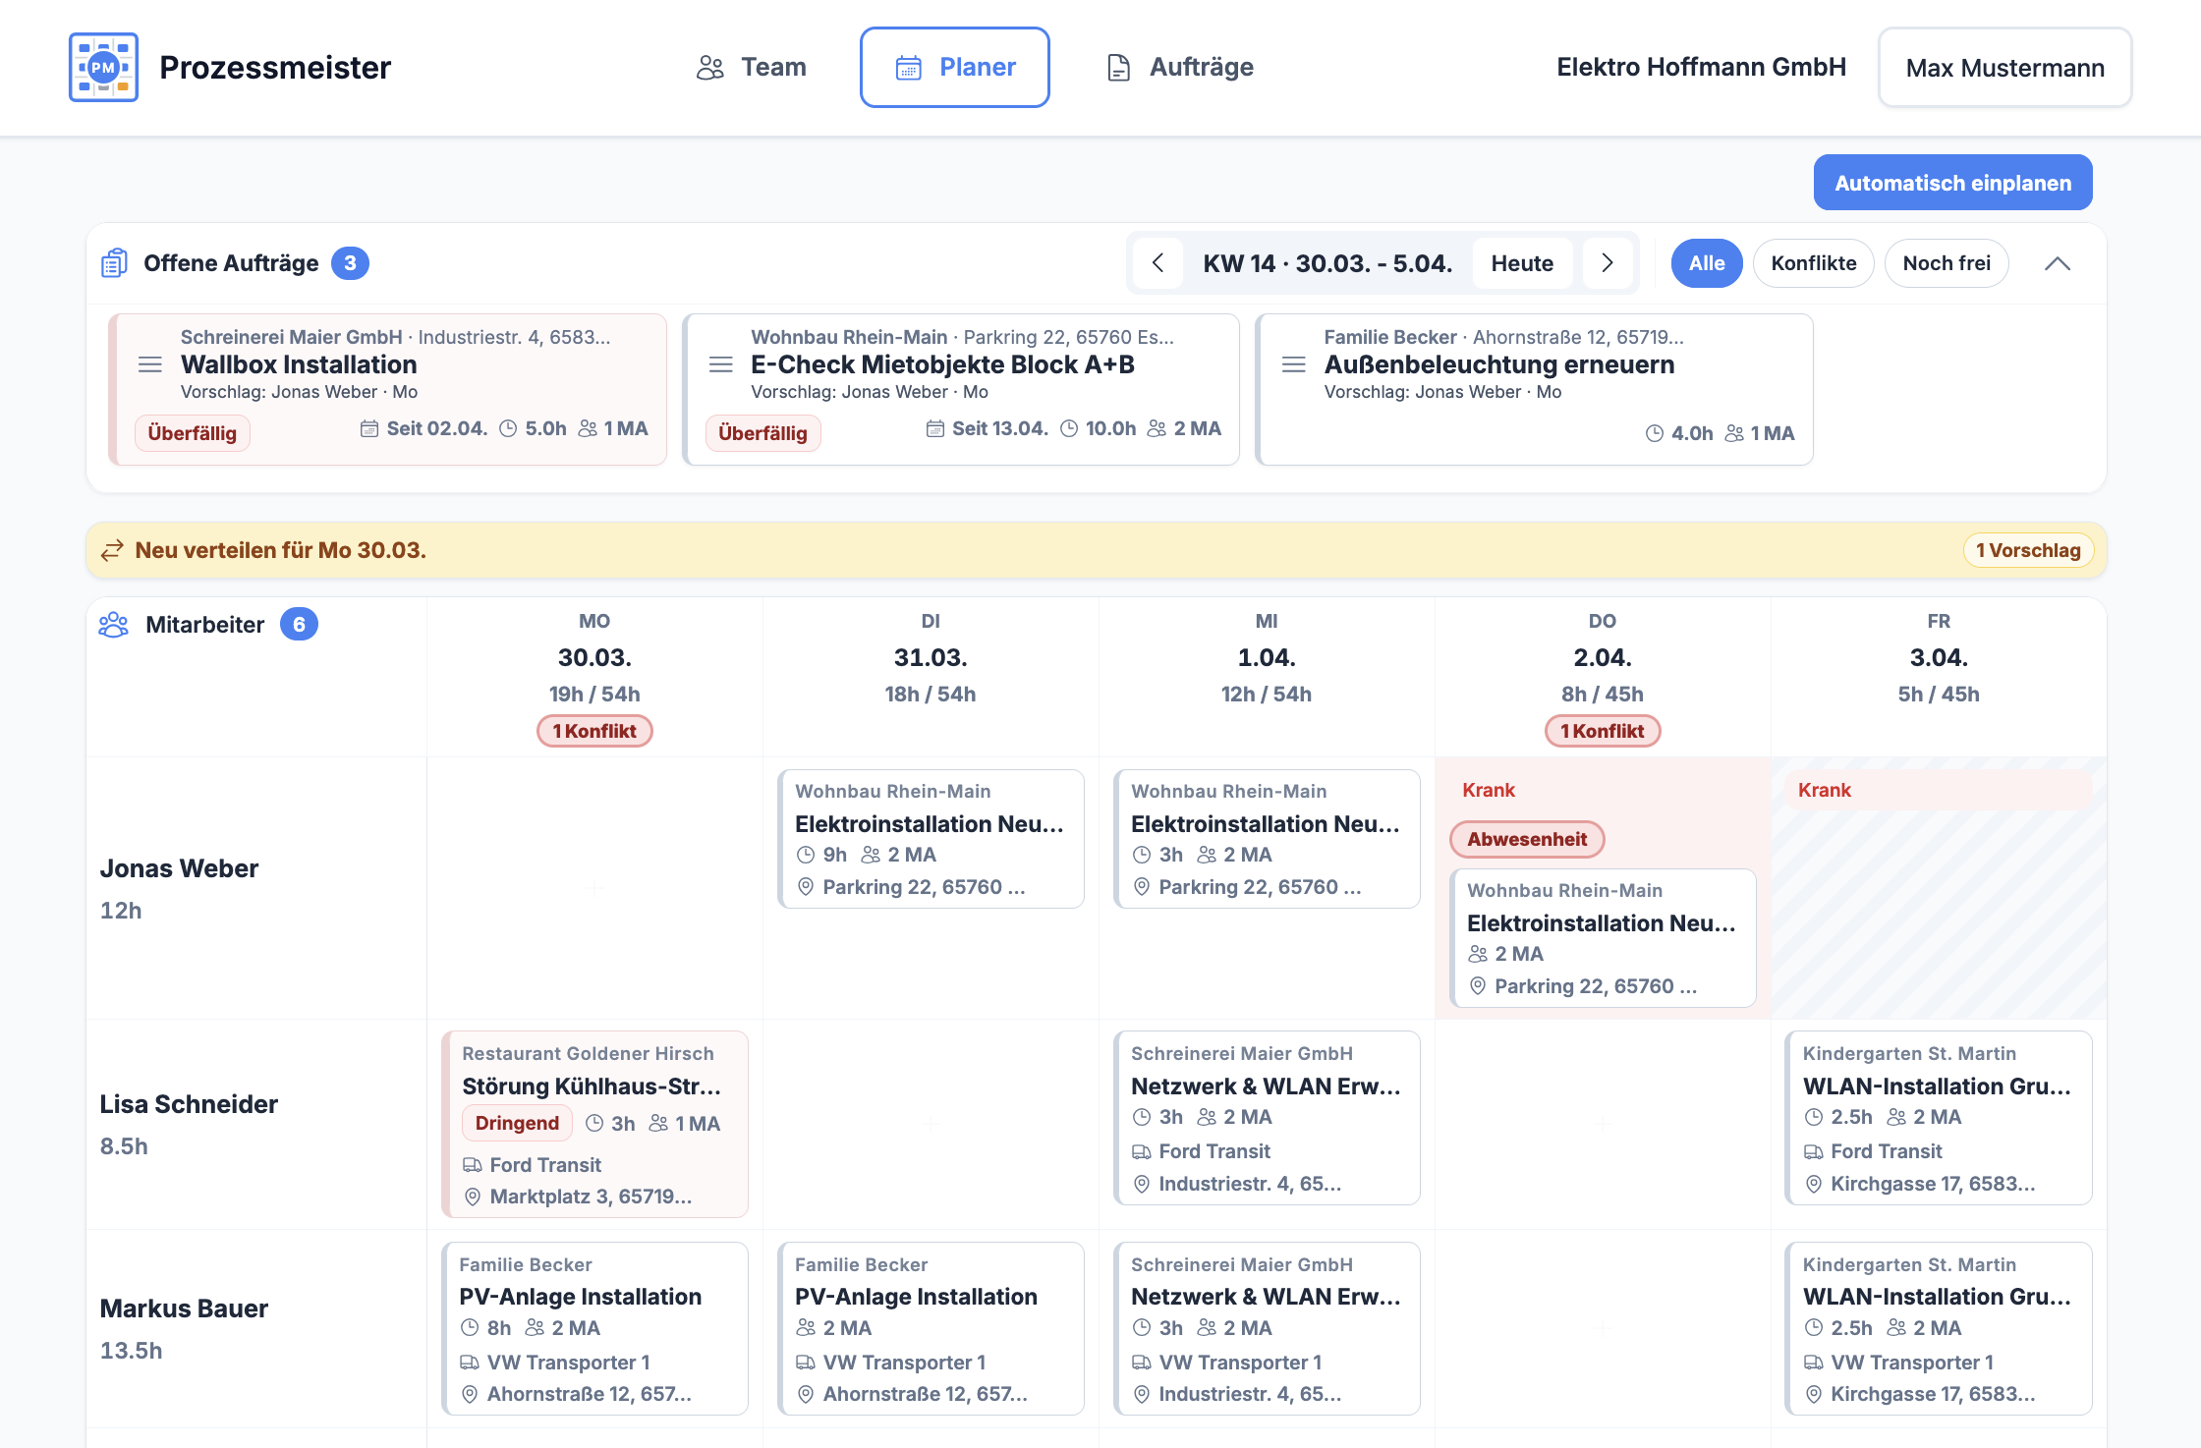Open the 1 Vorschlag badge
The height and width of the screenshot is (1448, 2201).
(x=2028, y=550)
